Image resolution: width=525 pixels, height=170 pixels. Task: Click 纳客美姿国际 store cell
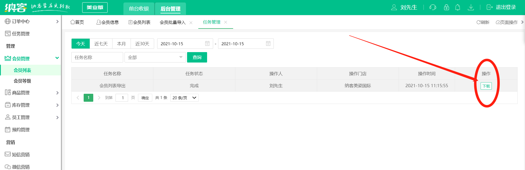pos(358,86)
